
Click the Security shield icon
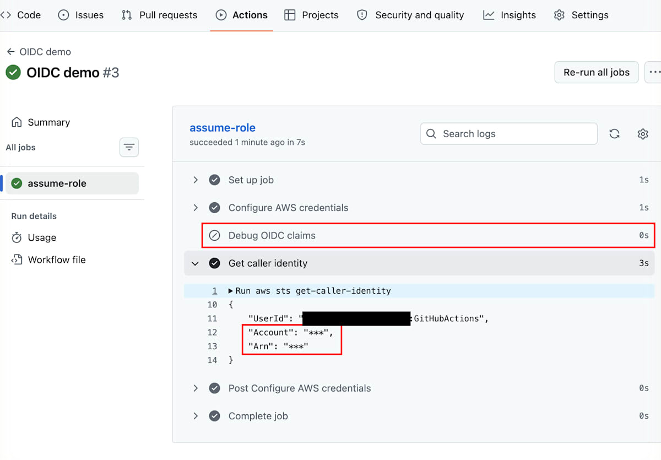click(362, 15)
